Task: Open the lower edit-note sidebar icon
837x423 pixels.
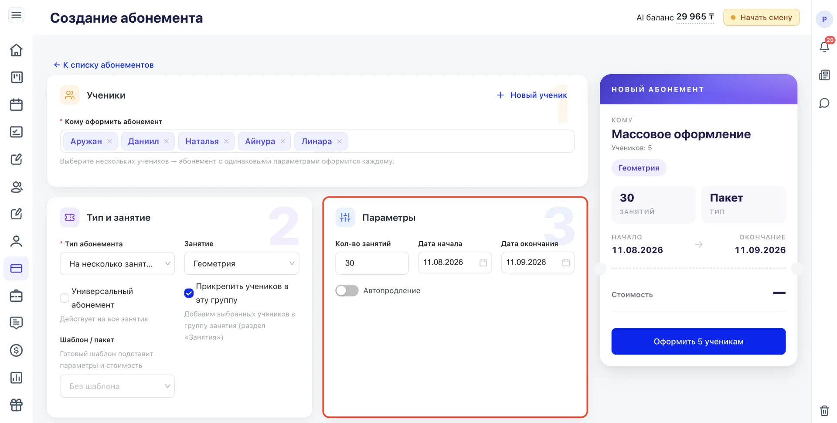Action: pos(16,214)
